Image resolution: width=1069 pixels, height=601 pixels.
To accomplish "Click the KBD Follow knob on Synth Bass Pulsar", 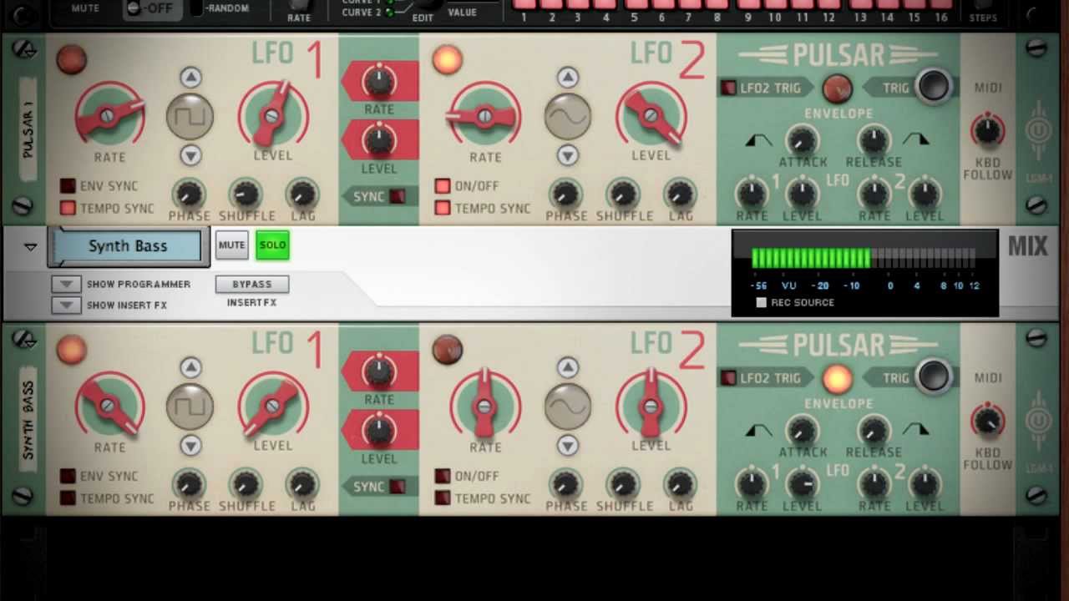I will [x=987, y=422].
